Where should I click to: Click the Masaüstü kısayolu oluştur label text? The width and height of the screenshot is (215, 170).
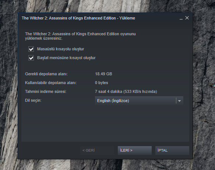point(60,49)
